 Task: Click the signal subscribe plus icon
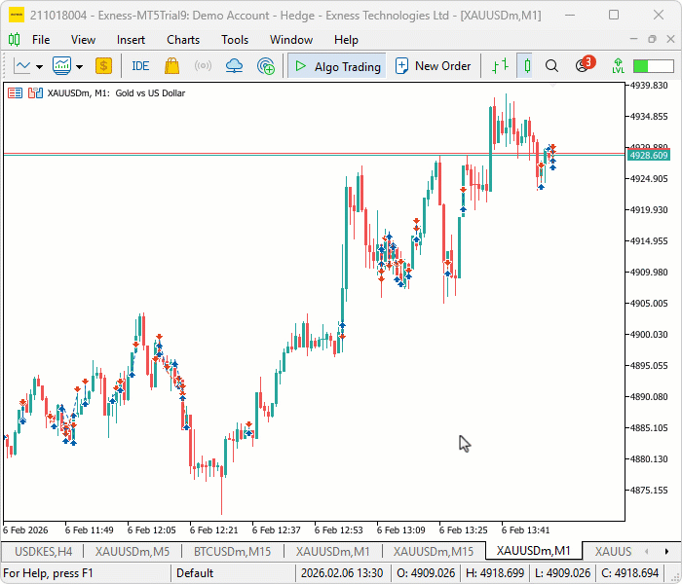click(x=266, y=66)
